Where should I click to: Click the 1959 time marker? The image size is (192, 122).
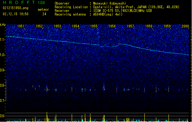click(x=167, y=26)
